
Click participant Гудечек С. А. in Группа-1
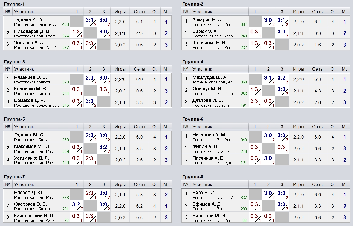29,20
